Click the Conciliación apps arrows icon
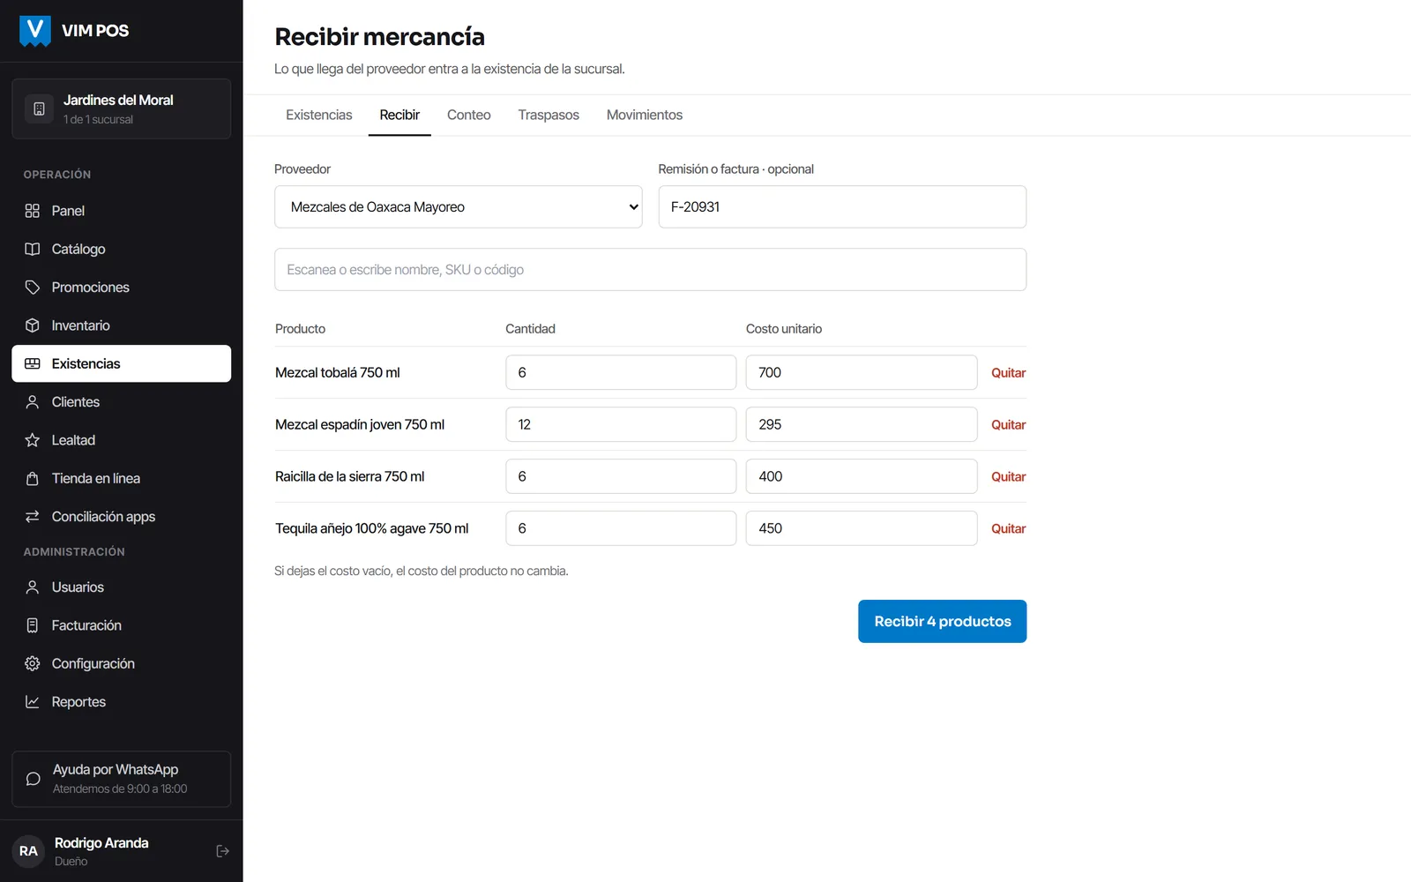Screen dimensions: 1411x882 [33, 517]
